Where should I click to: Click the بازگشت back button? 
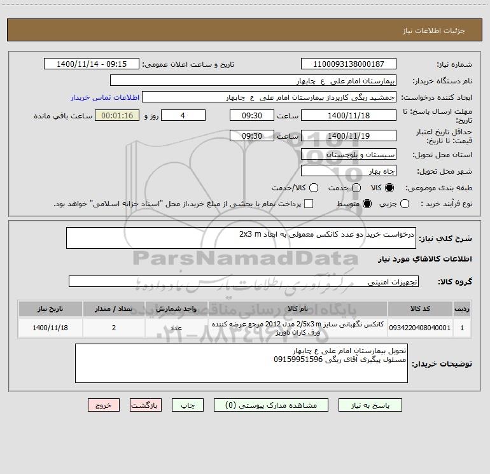pyautogui.click(x=146, y=405)
